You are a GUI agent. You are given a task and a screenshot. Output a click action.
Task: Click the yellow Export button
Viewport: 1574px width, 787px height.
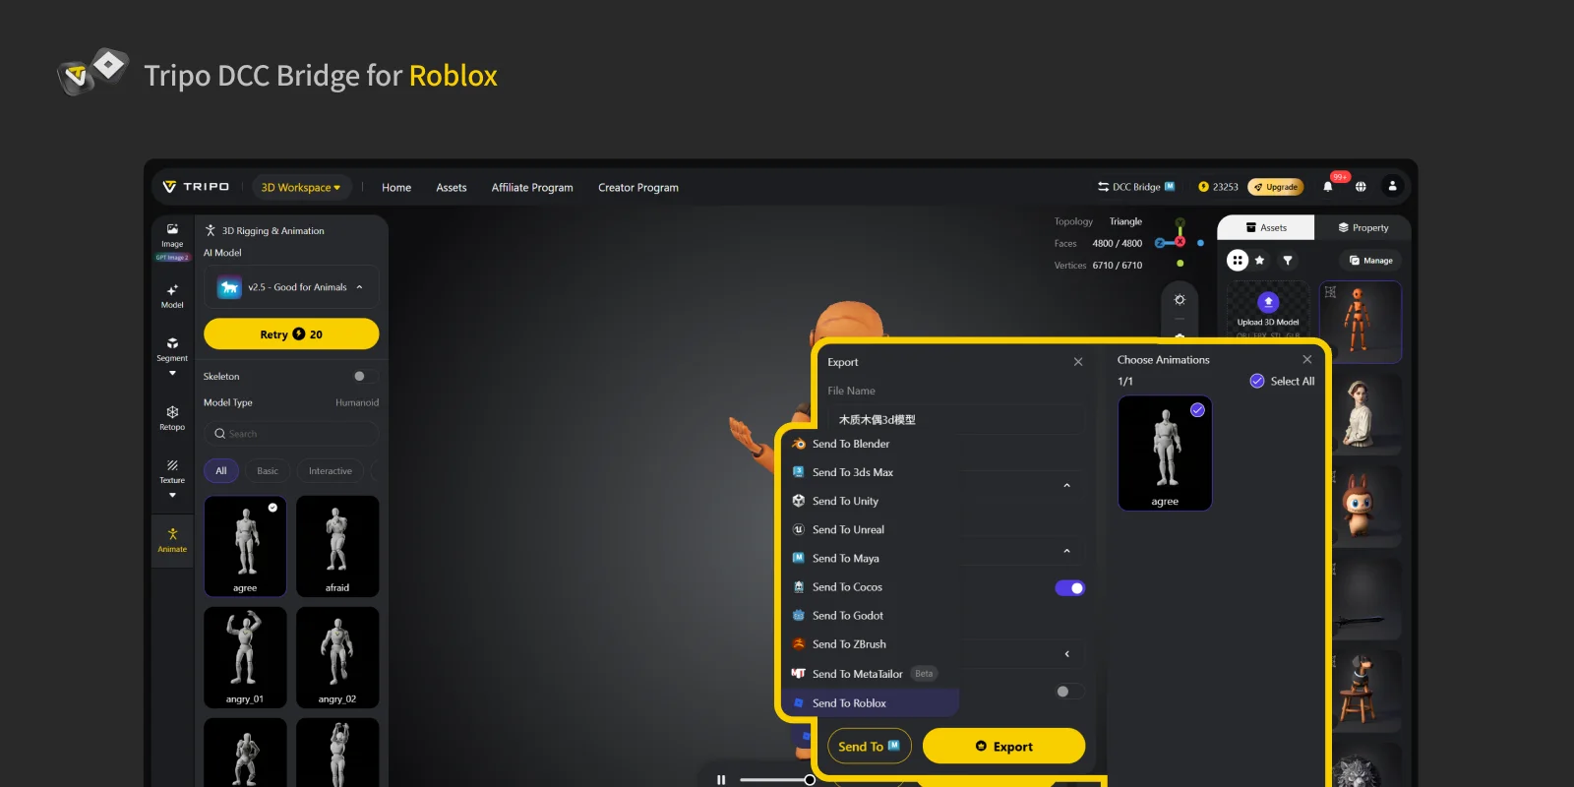tap(1003, 746)
